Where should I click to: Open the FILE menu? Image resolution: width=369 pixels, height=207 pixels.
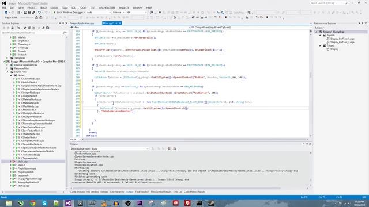(4, 7)
